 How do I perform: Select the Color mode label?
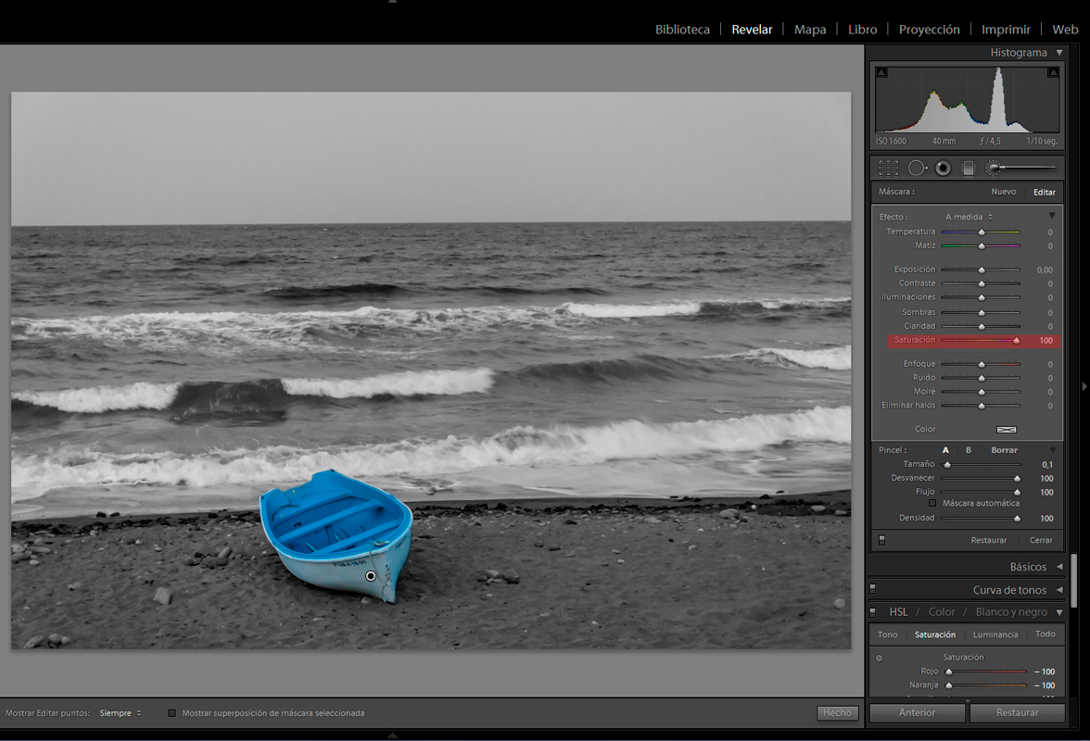pos(942,612)
